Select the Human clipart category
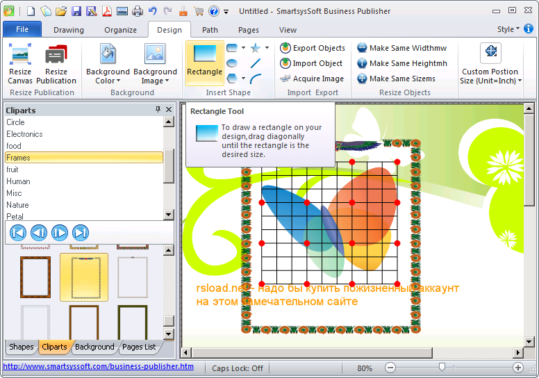539x378 pixels. click(84, 181)
